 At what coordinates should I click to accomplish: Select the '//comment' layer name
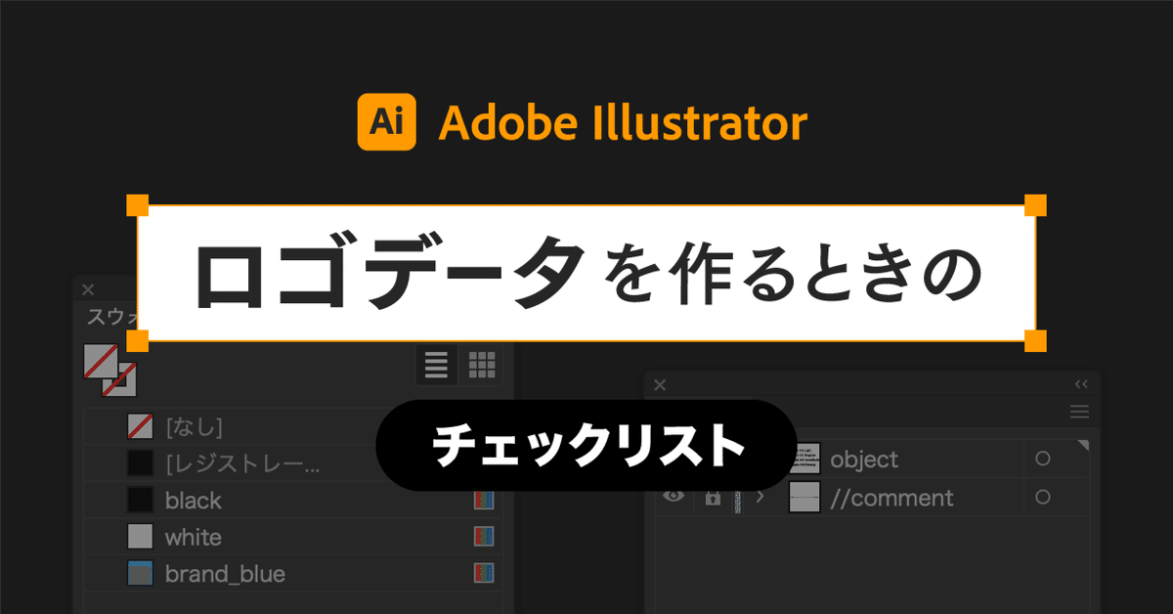tap(891, 498)
